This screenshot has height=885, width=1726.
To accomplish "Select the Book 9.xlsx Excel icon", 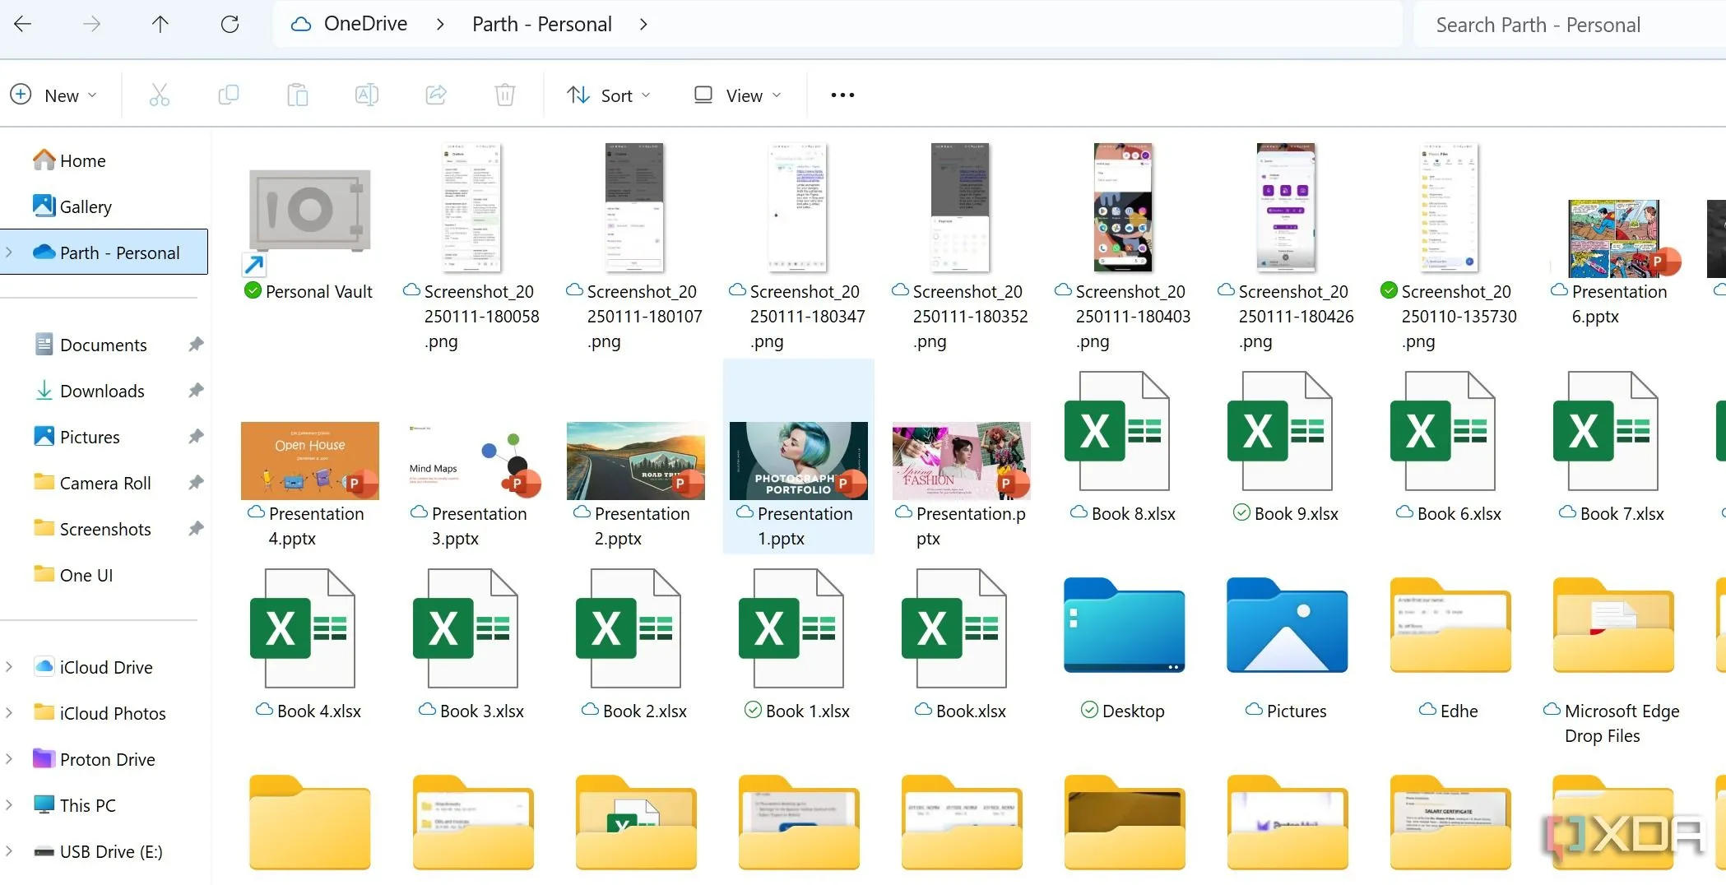I will click(1279, 431).
